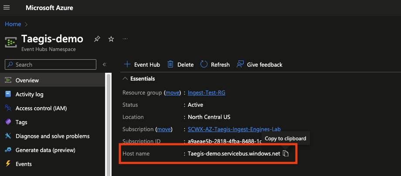
Task: Click the Events lightning bolt icon
Action: click(x=8, y=164)
